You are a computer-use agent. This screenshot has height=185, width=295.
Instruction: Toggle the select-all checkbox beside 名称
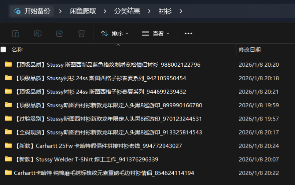[x=3, y=49]
